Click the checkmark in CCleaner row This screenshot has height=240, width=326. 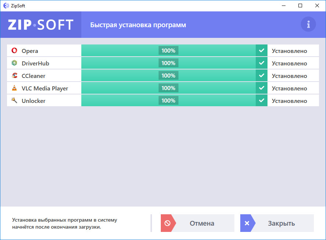[x=262, y=75]
